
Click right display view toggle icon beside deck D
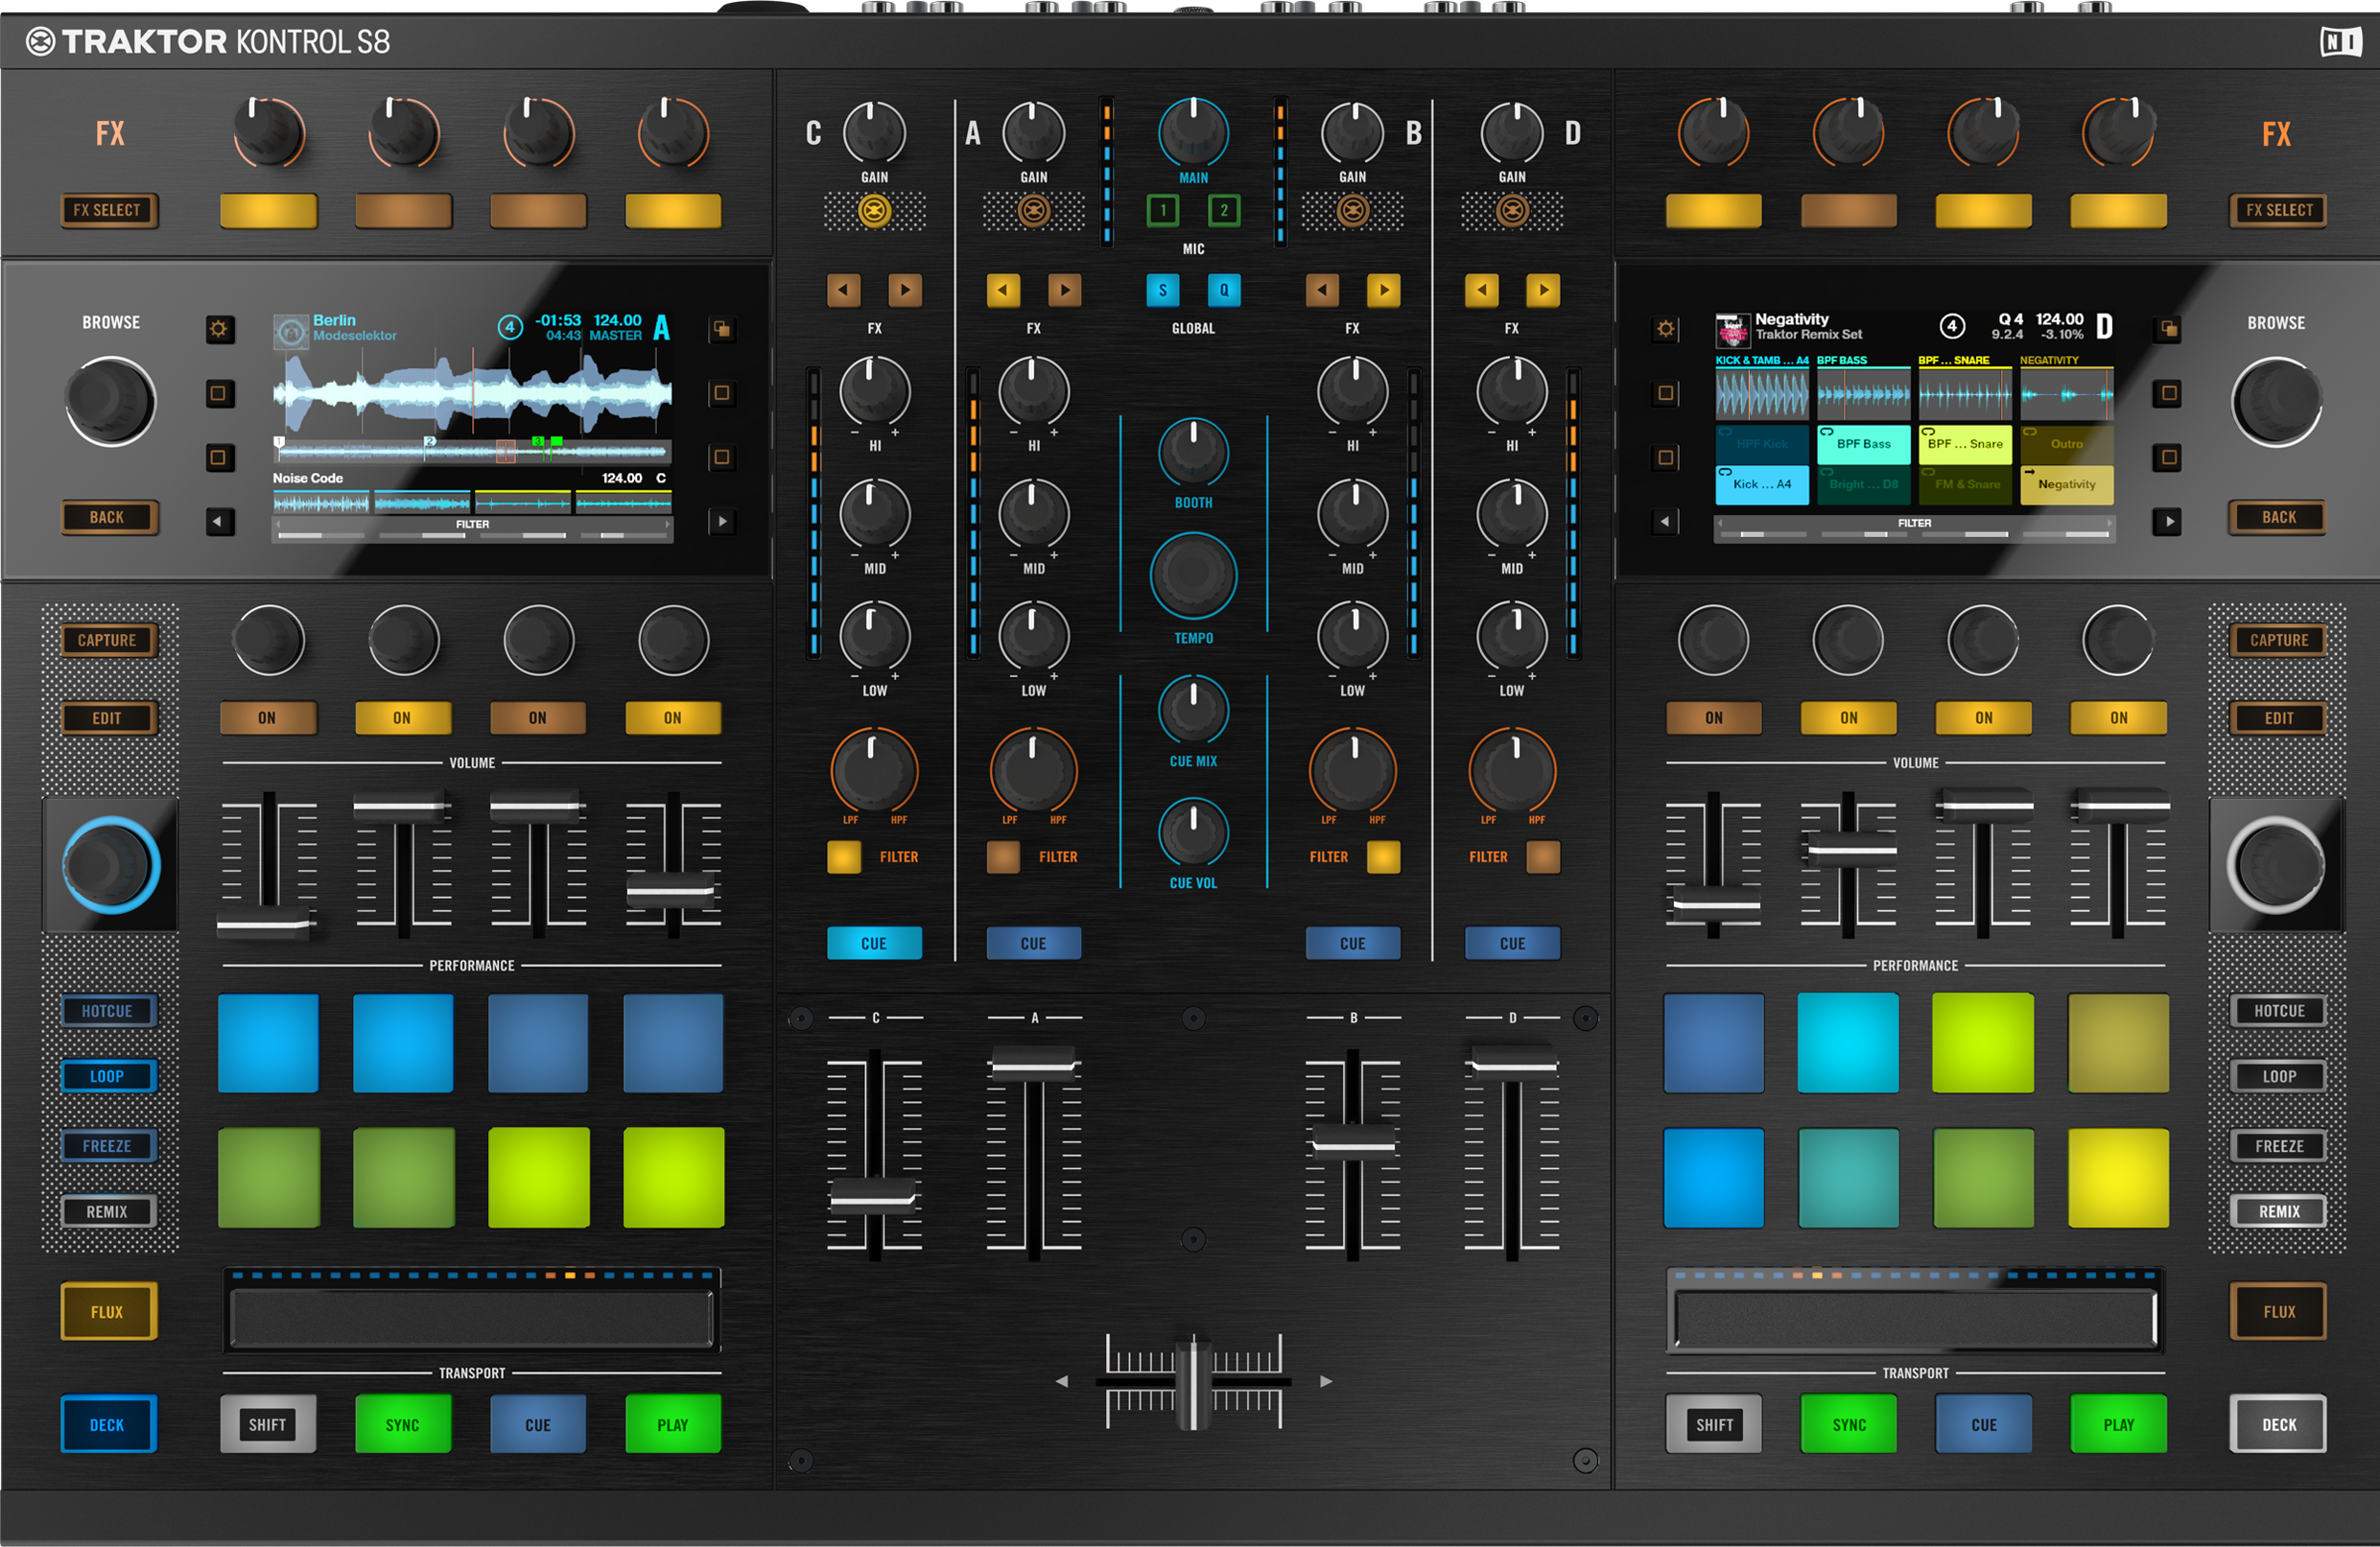point(2167,329)
